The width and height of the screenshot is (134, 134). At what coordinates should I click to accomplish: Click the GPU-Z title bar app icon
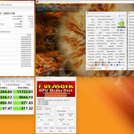tap(87, 13)
